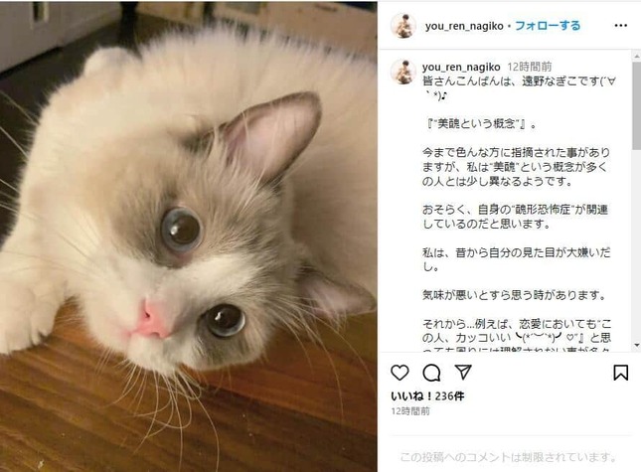This screenshot has width=641, height=472.
Task: Click the restricted comments notice field
Action: point(508,457)
